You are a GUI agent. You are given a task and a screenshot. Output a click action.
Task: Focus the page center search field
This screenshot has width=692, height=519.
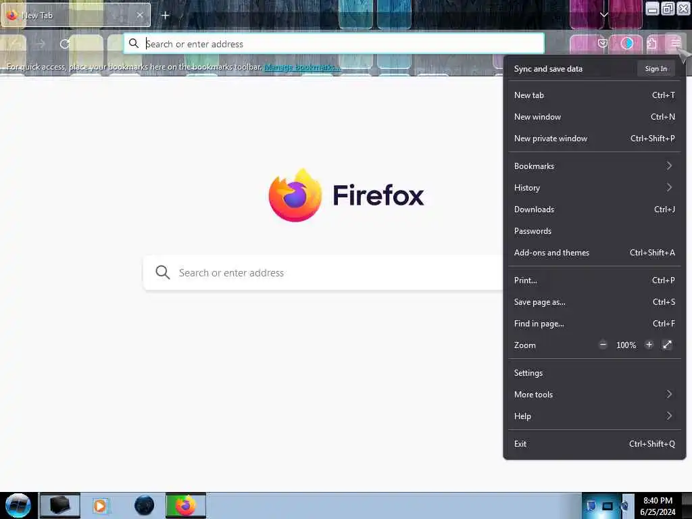[323, 272]
